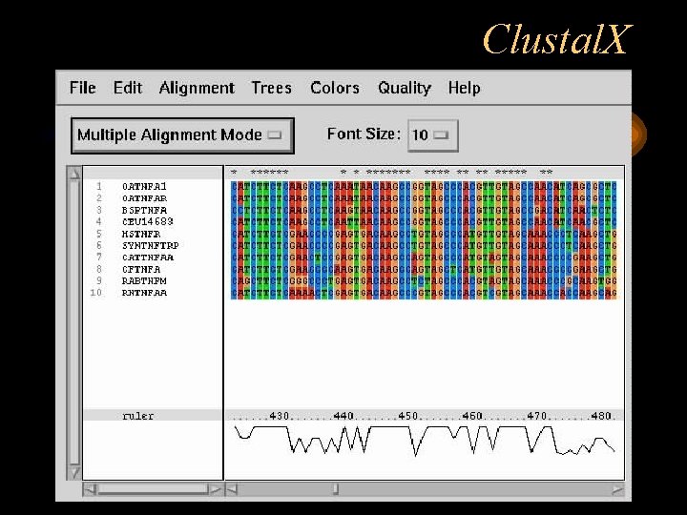The image size is (687, 515).
Task: Select sequence name HSTNFR
Action: tap(141, 234)
